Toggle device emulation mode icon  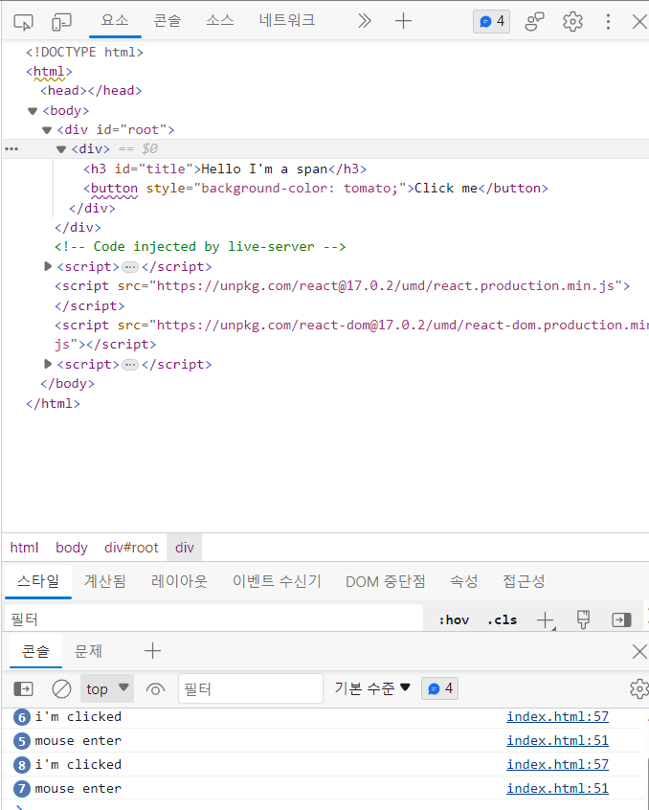point(61,22)
